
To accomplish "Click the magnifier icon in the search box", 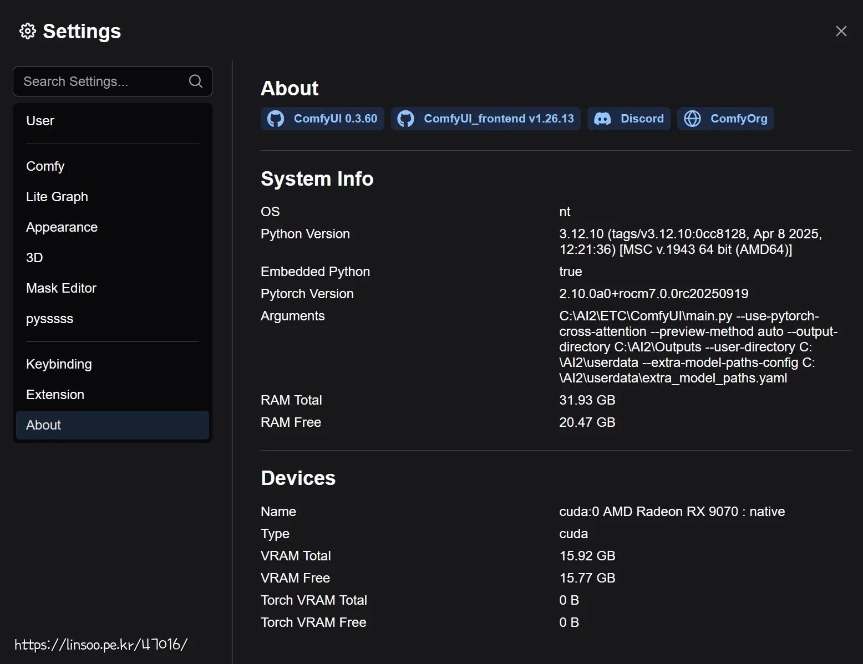I will (x=196, y=81).
